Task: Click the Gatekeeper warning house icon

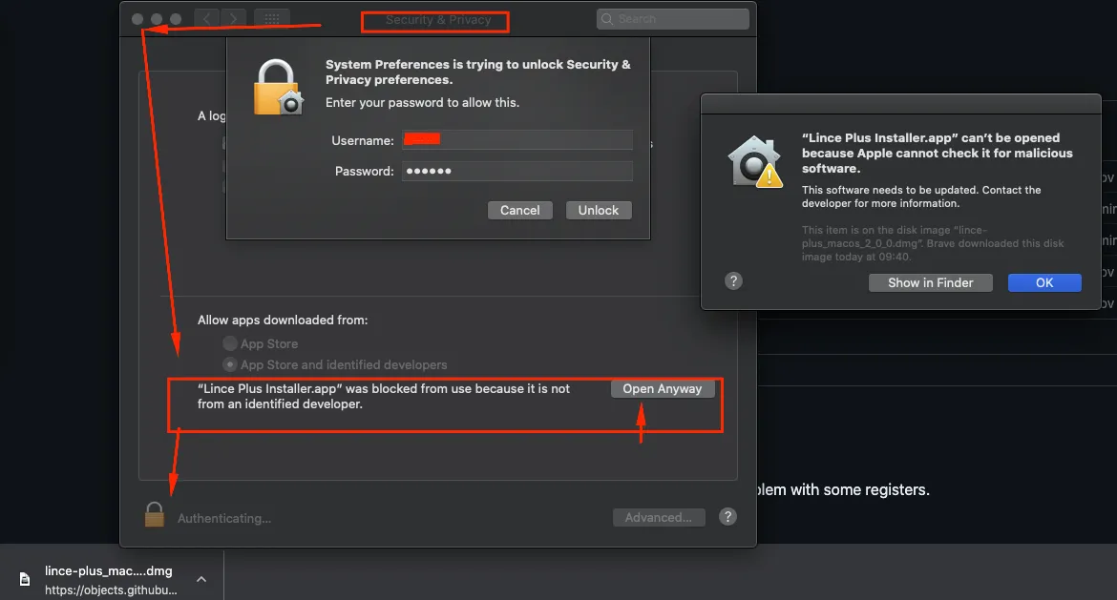Action: pyautogui.click(x=754, y=161)
